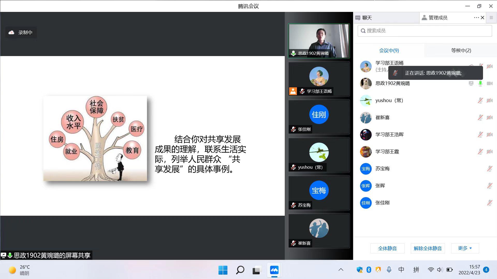Expand the 更多 dropdown menu
497x279 pixels.
465,248
